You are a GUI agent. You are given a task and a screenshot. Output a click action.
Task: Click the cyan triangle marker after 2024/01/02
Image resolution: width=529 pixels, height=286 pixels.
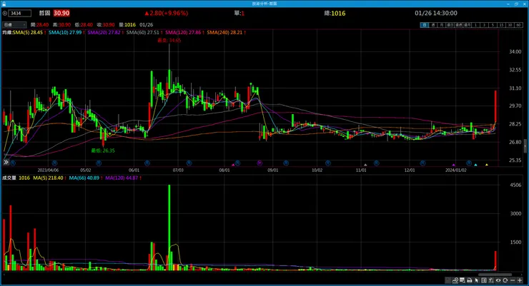point(475,165)
